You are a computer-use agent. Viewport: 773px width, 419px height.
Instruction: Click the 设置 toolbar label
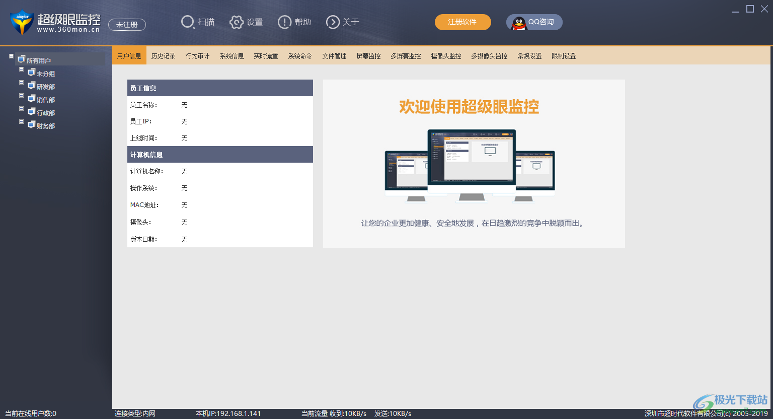coord(255,22)
